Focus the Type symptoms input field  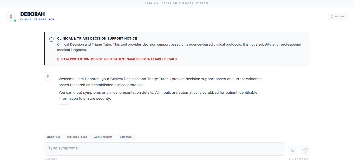(164, 149)
